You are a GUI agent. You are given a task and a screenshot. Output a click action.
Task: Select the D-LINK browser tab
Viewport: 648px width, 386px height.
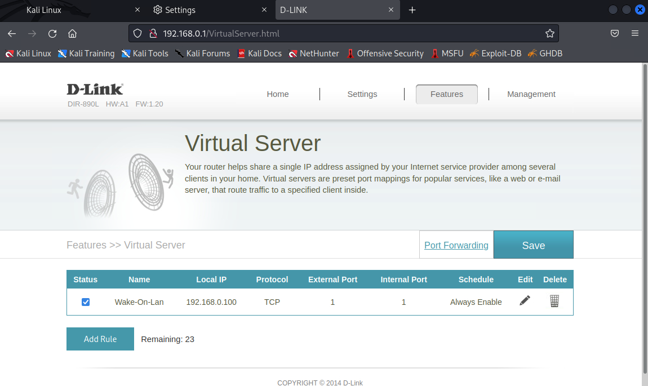pos(338,10)
